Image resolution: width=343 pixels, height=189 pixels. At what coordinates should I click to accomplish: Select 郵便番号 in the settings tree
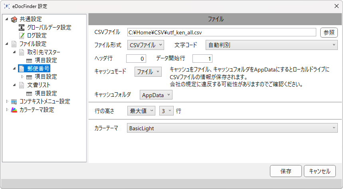[38, 69]
